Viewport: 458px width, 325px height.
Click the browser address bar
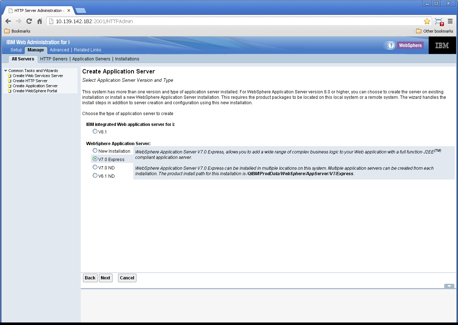point(239,21)
